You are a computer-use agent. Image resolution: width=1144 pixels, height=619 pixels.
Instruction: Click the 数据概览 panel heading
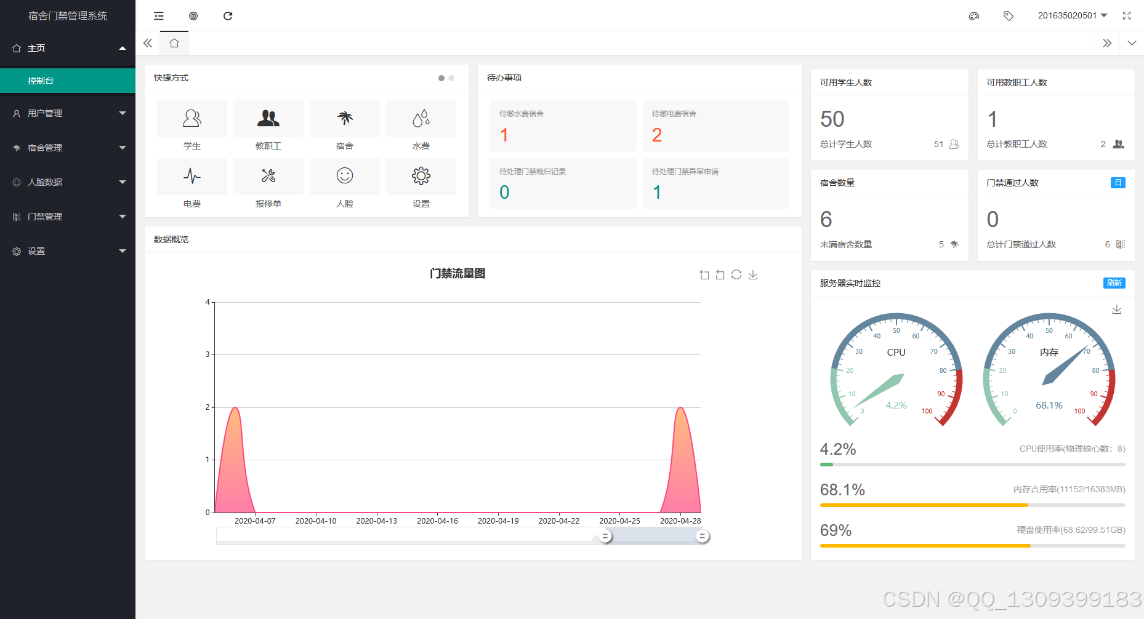[171, 239]
